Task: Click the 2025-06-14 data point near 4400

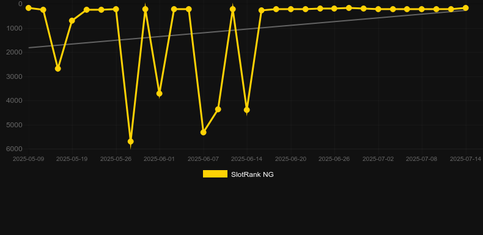Action: point(247,110)
